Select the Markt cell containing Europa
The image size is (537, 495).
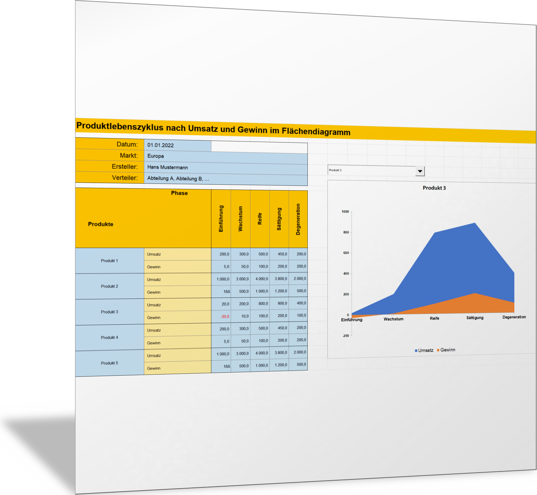pyautogui.click(x=226, y=156)
